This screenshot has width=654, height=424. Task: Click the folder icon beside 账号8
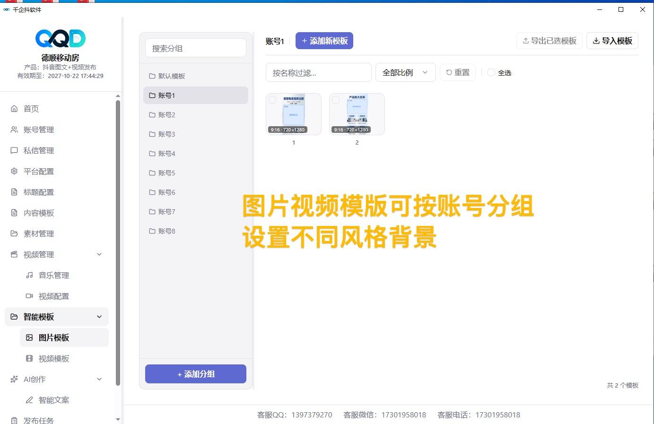pyautogui.click(x=152, y=231)
